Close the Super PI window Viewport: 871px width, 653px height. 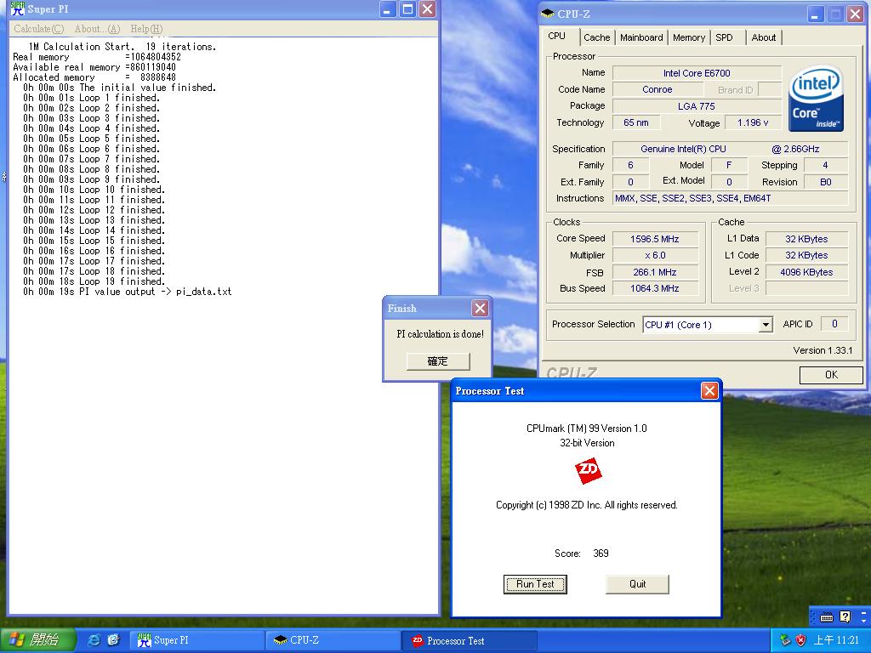(x=427, y=9)
